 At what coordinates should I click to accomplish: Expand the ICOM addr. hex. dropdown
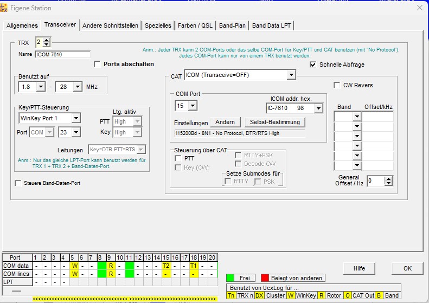pos(318,108)
